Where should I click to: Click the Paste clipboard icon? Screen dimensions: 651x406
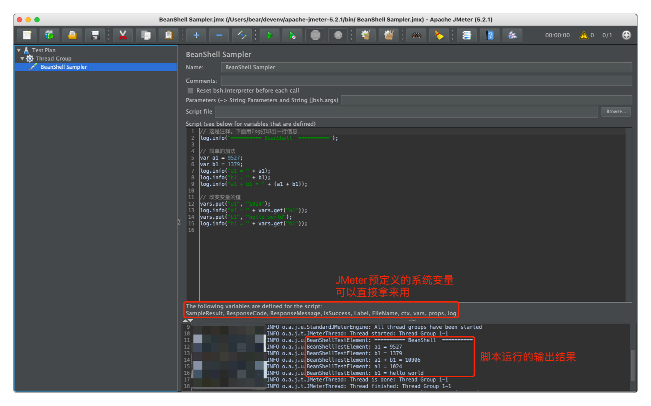[169, 35]
